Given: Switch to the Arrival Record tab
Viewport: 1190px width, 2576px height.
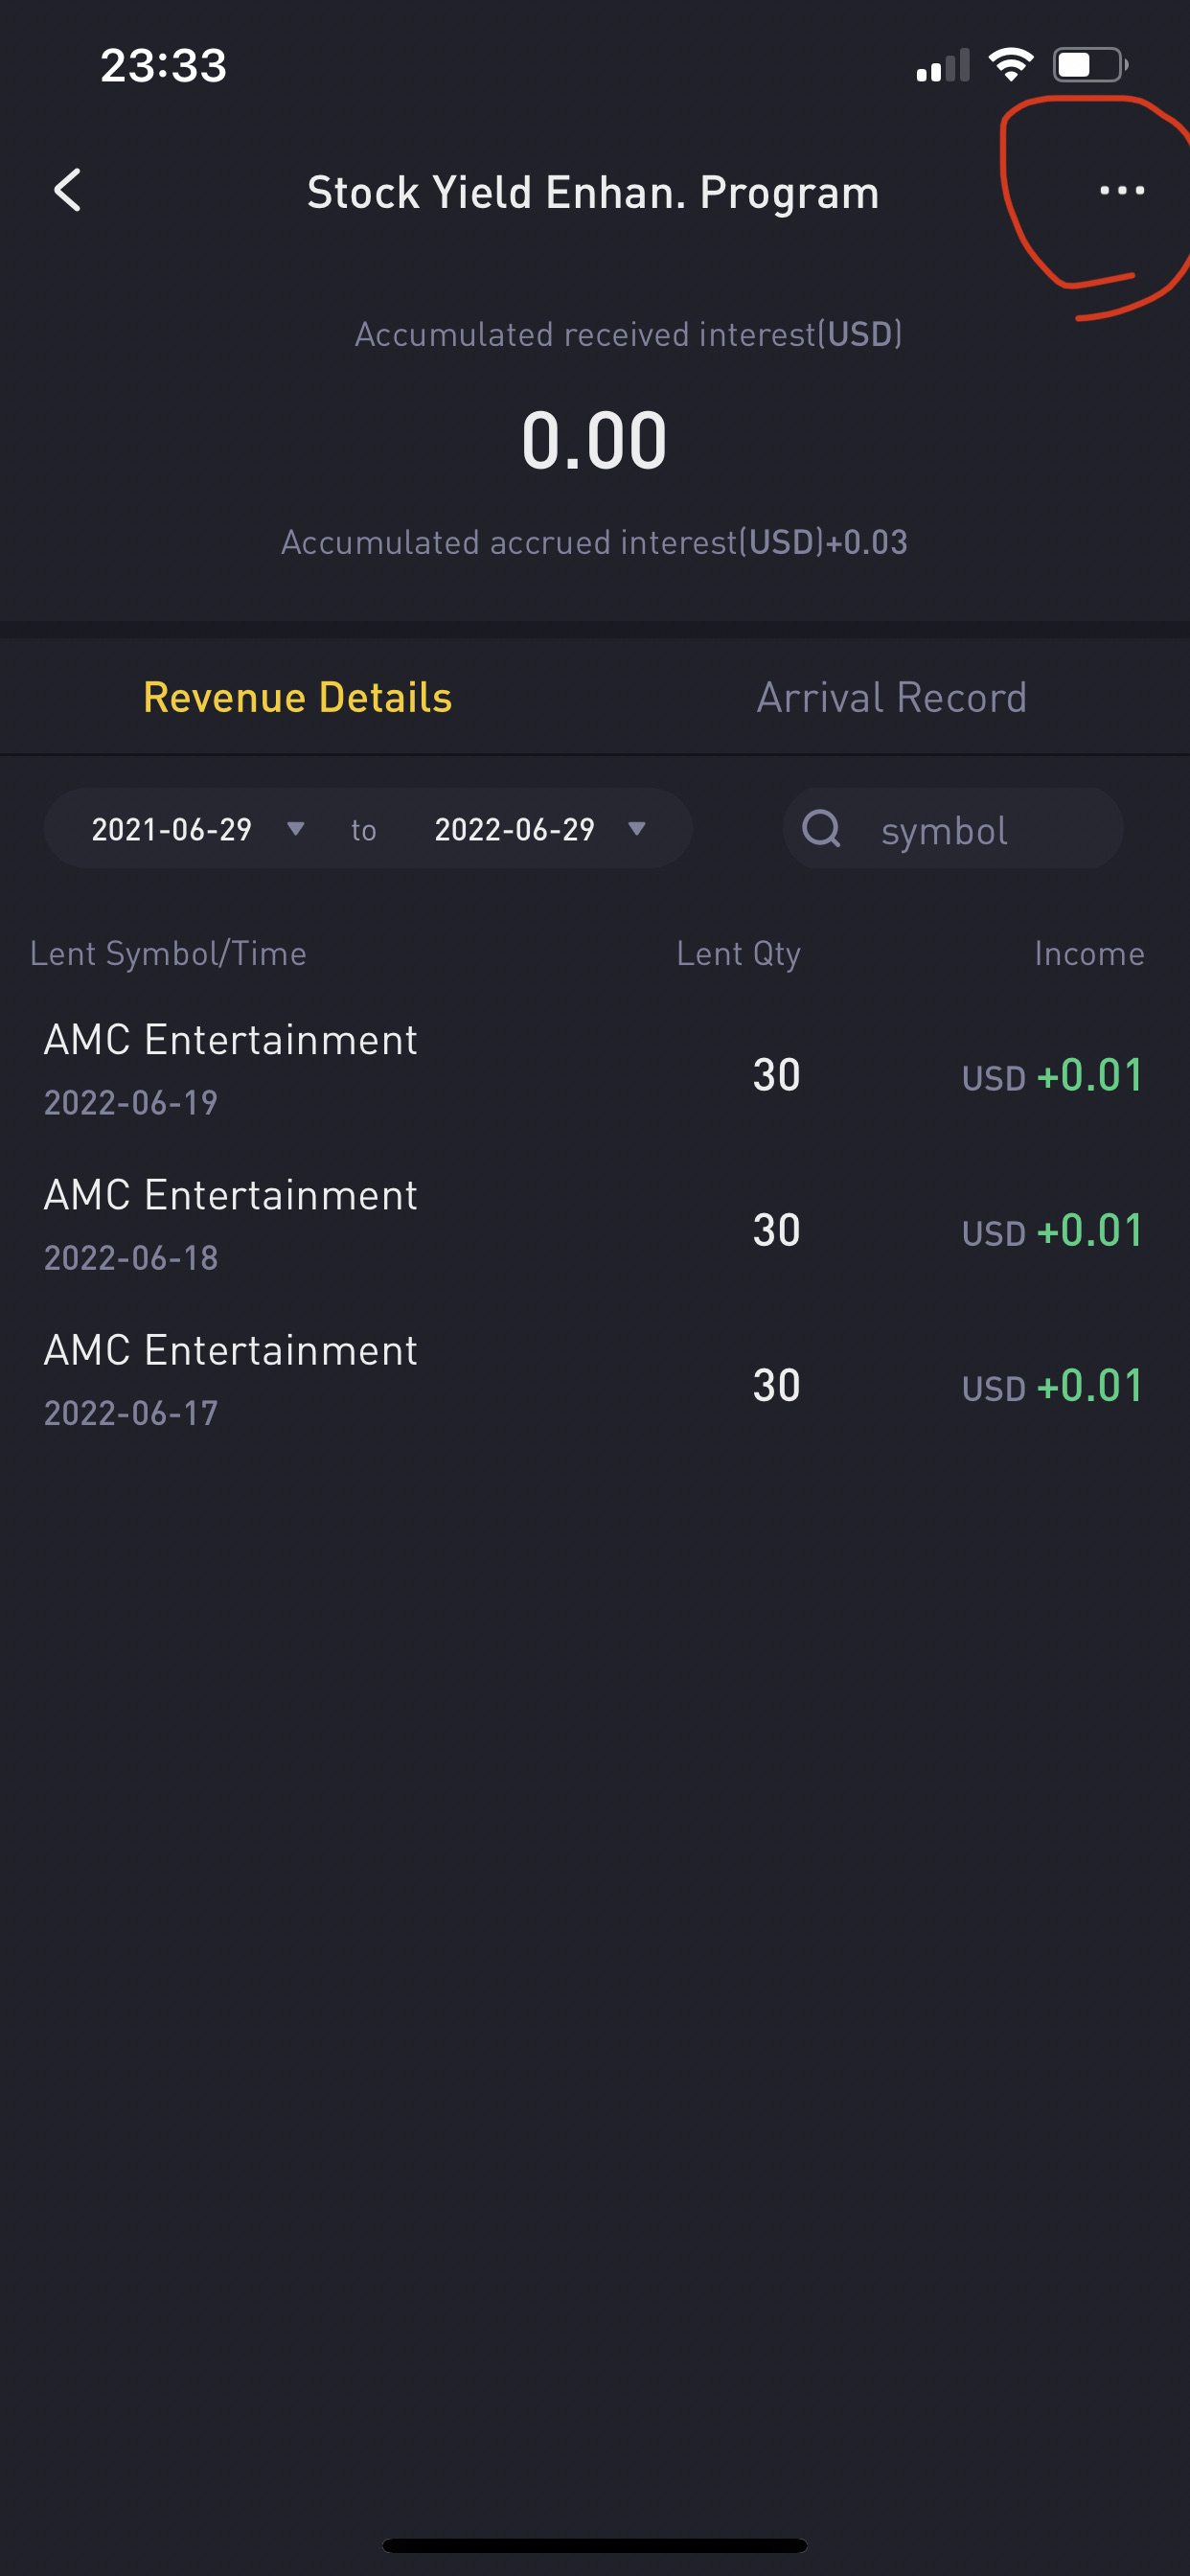Looking at the screenshot, I should pos(891,697).
